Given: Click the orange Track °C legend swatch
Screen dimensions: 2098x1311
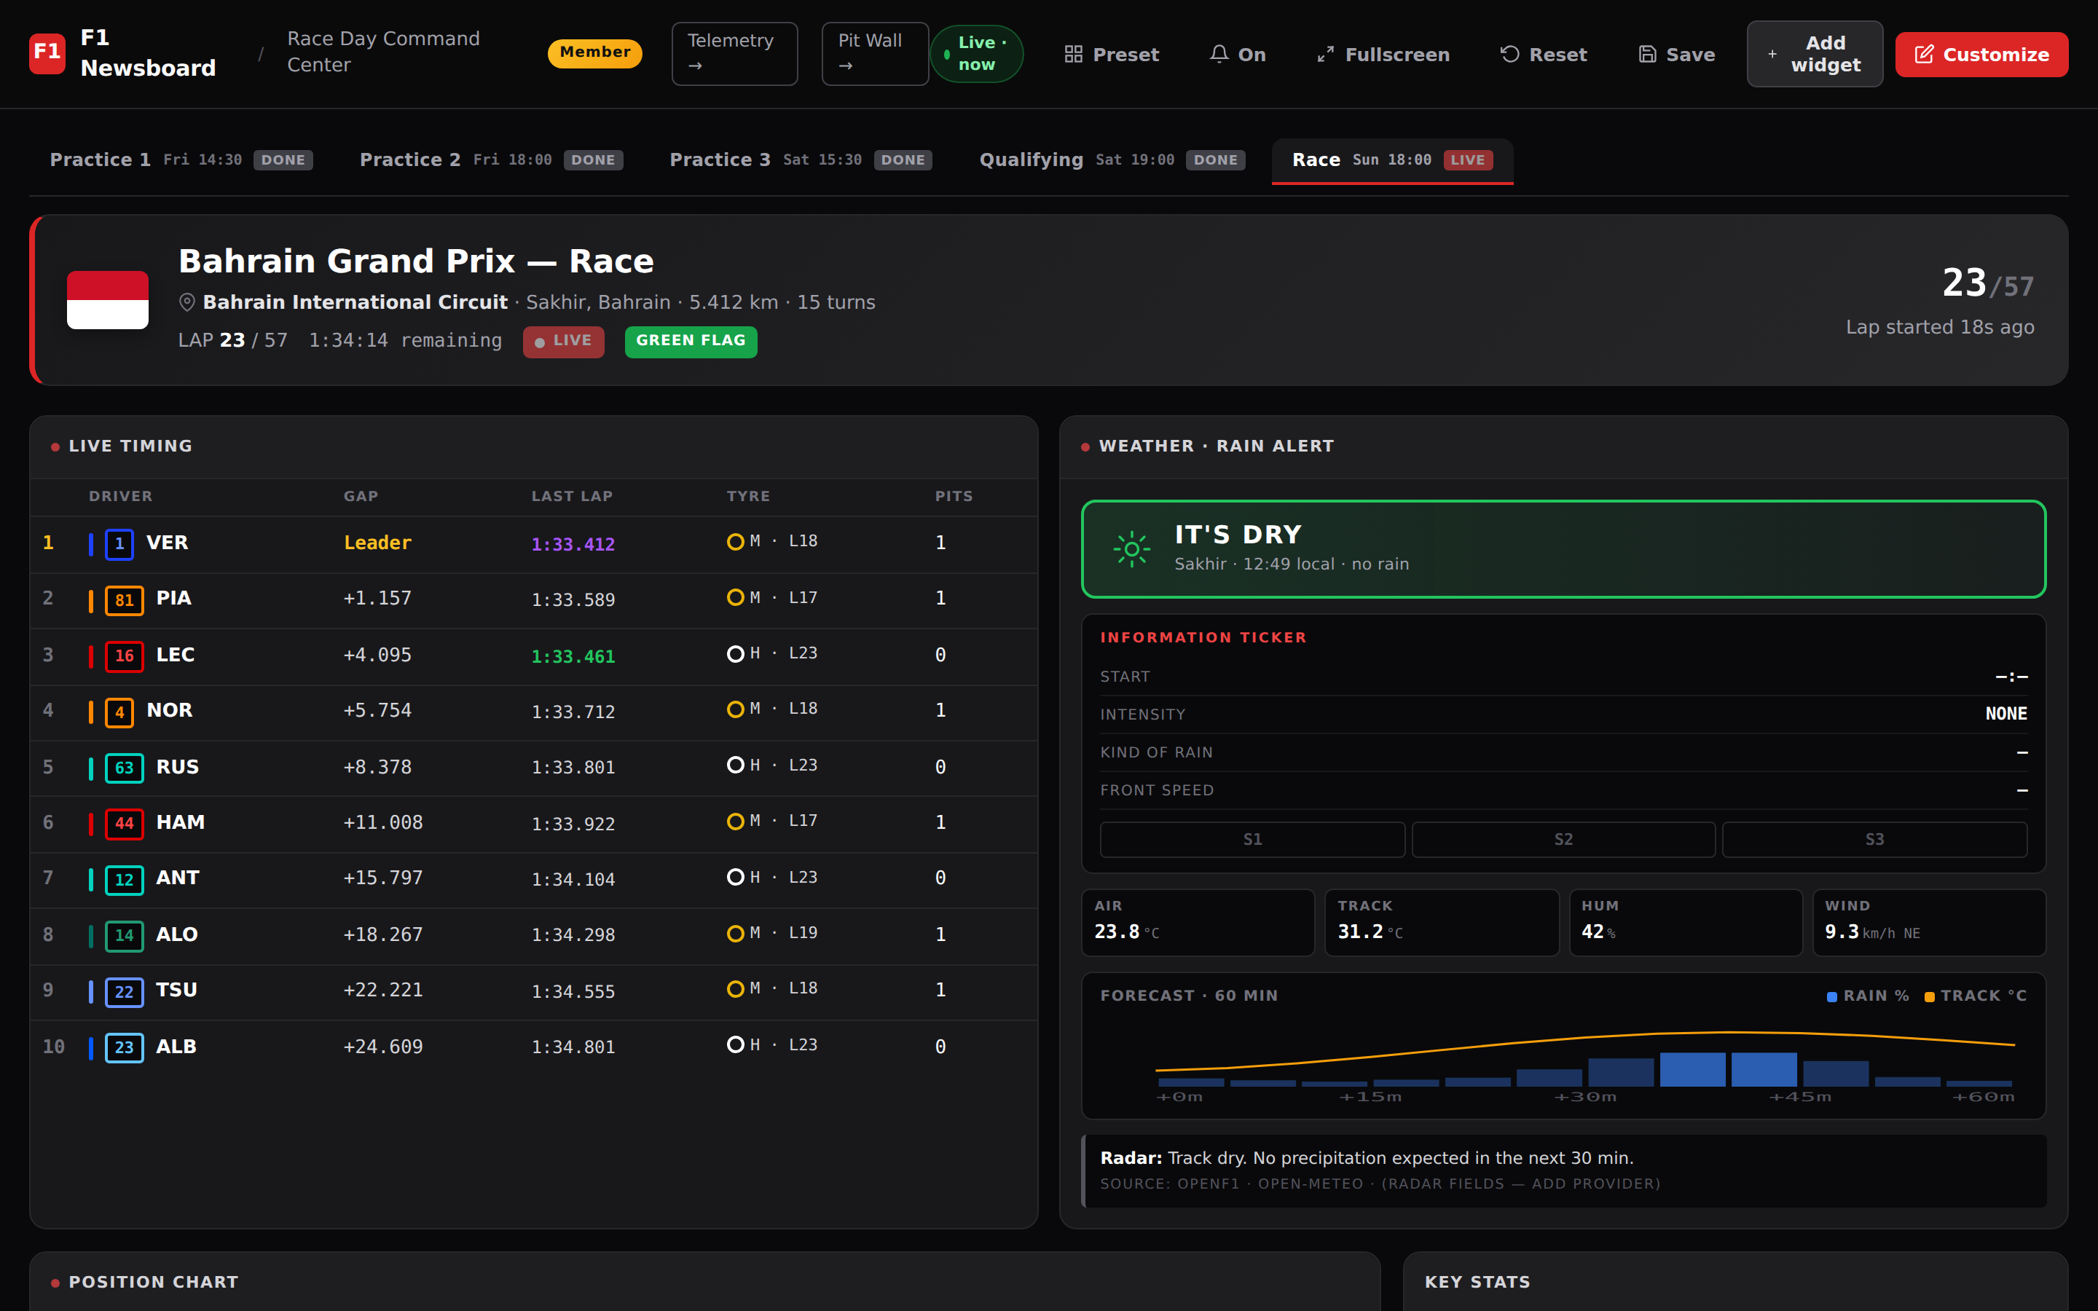Looking at the screenshot, I should coord(1929,997).
